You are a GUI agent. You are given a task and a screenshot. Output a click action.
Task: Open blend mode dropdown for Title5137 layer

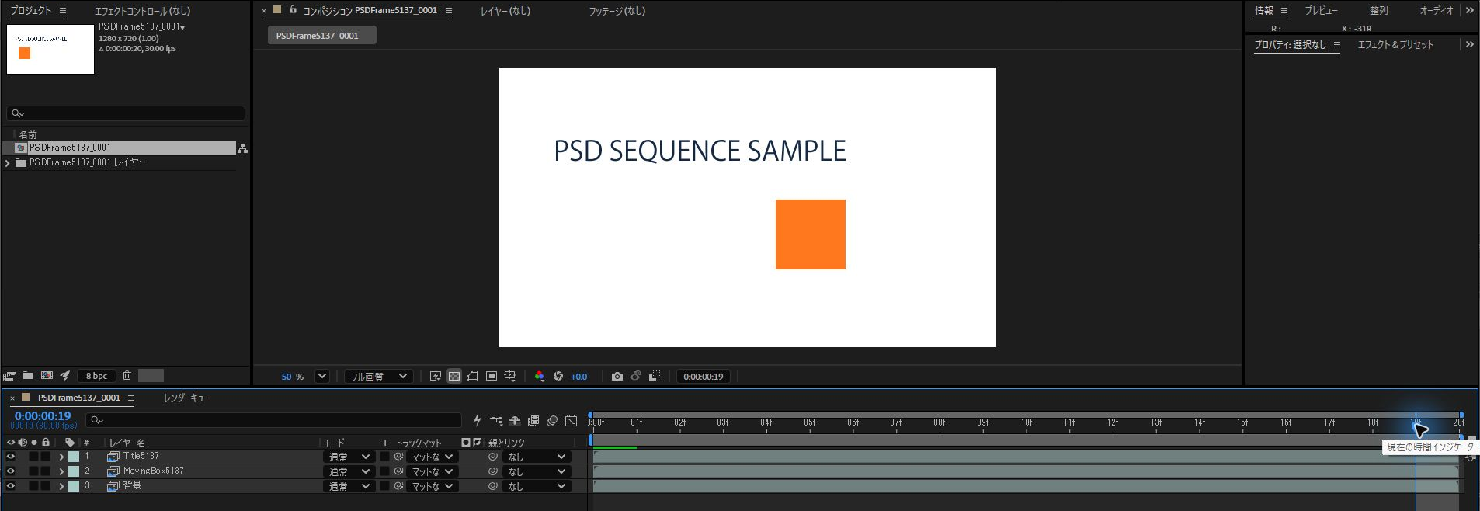tap(348, 457)
